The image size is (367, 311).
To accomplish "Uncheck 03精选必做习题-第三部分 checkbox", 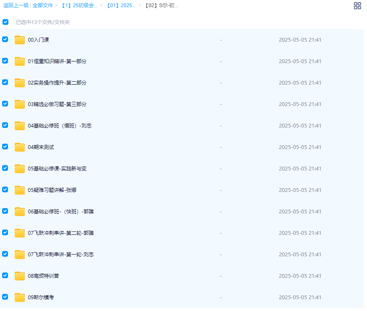I will coord(5,104).
